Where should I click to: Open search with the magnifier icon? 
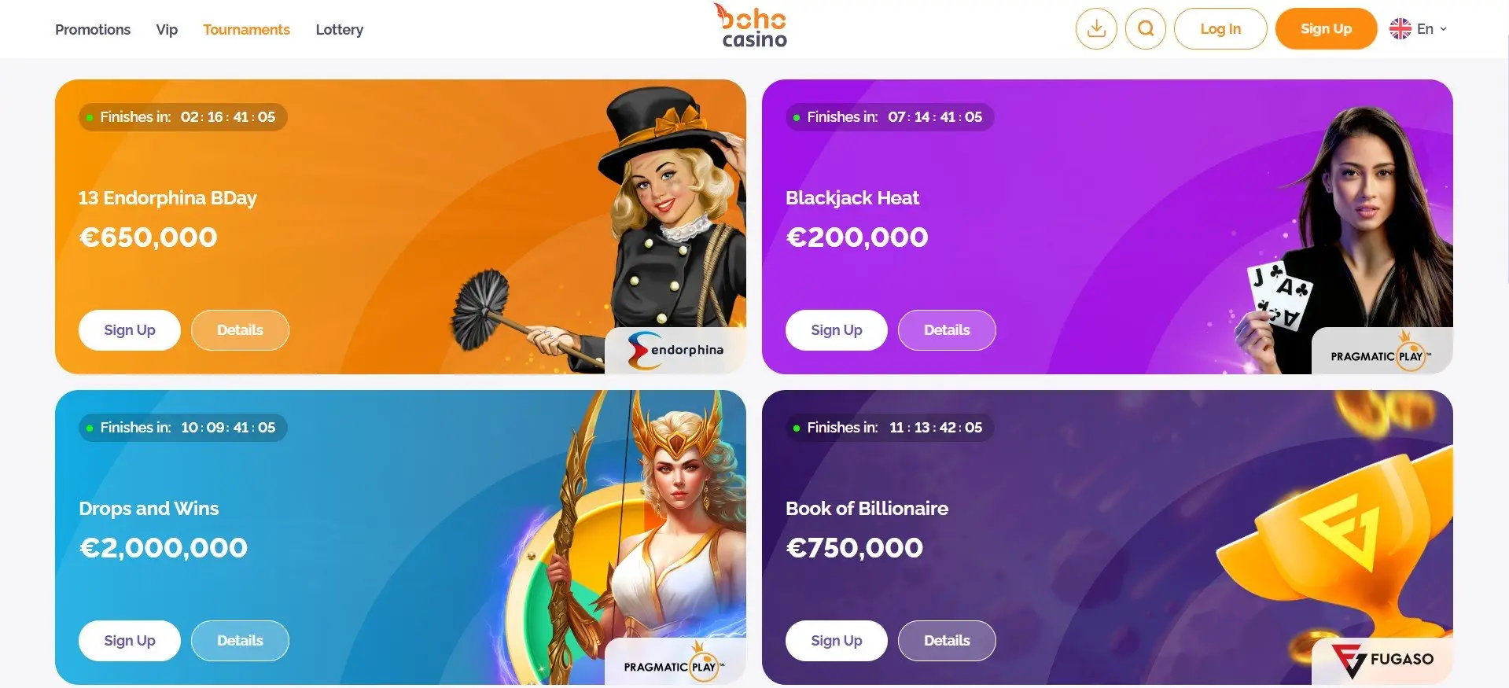[x=1146, y=29]
